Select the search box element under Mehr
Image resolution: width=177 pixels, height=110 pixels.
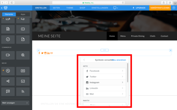8,71
